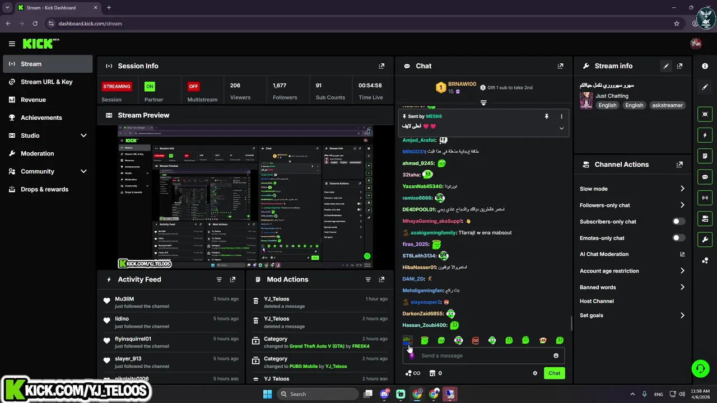Click the note page icon in right sidebar

click(705, 156)
